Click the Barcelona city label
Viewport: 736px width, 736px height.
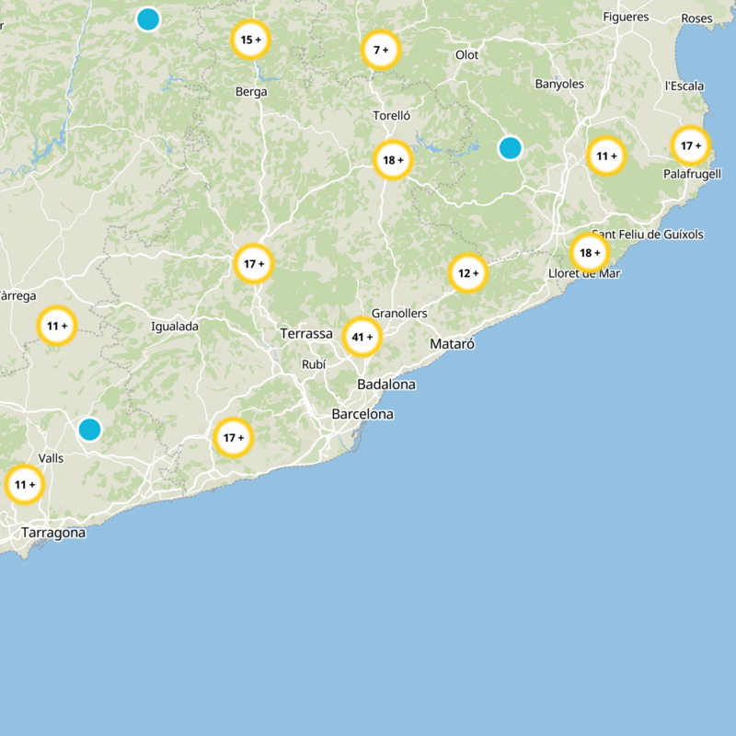click(362, 414)
